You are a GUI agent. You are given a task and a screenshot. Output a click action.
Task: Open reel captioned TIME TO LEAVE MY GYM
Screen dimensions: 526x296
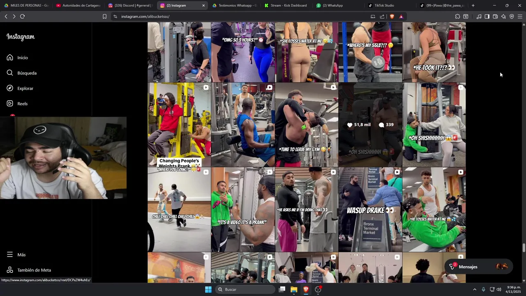point(307,125)
